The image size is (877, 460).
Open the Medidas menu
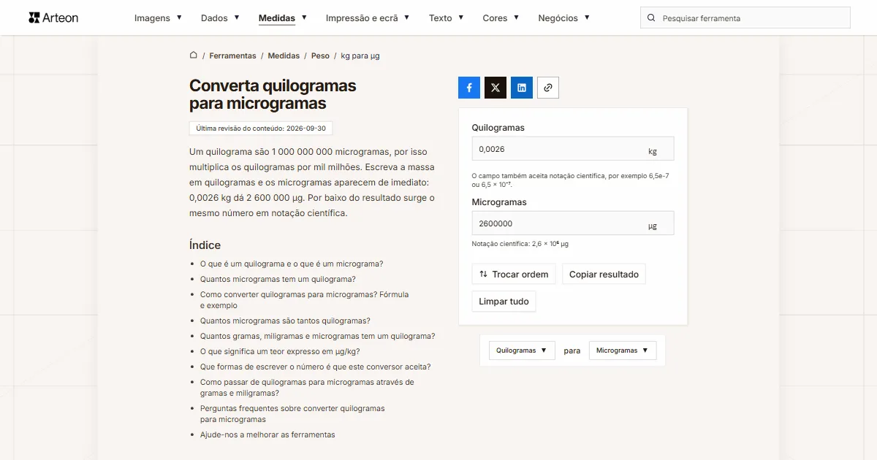283,18
